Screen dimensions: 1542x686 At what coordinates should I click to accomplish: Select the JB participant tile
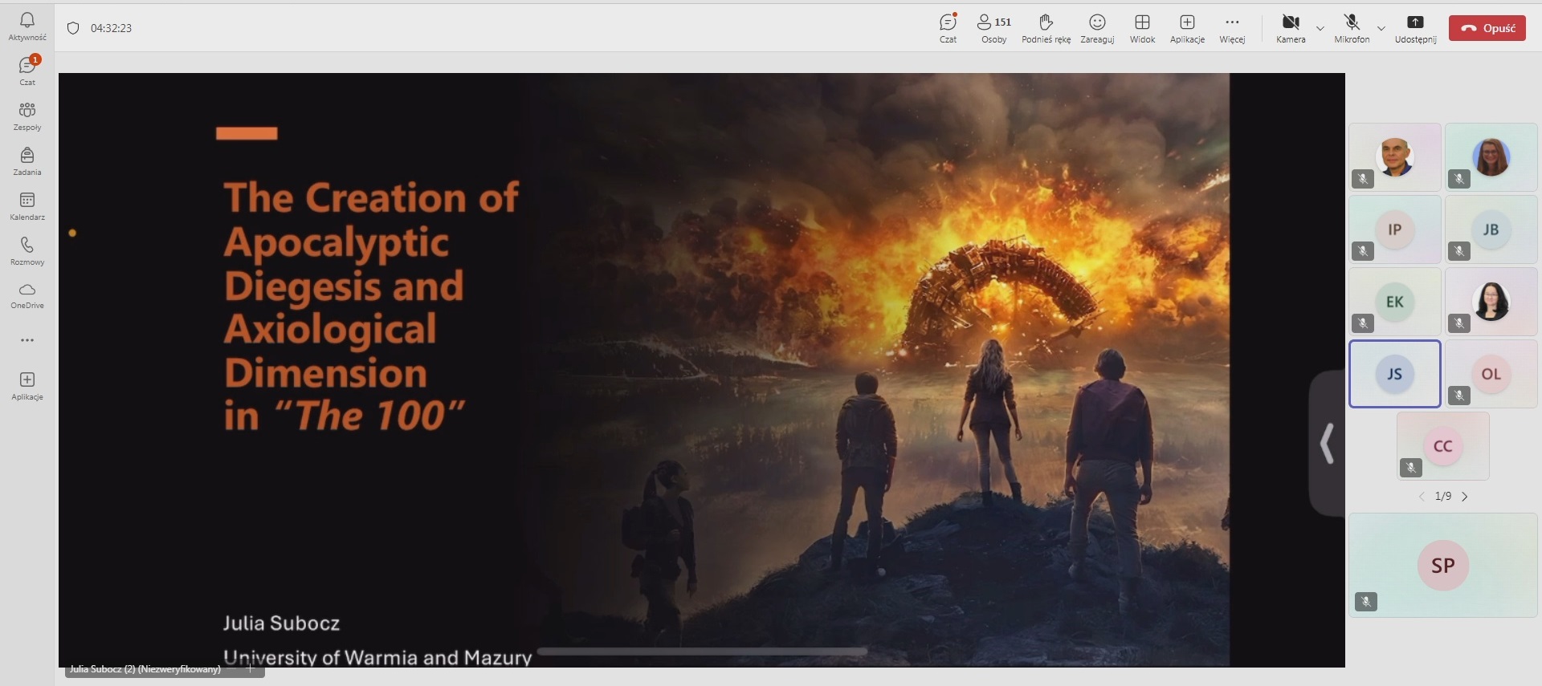[1491, 229]
